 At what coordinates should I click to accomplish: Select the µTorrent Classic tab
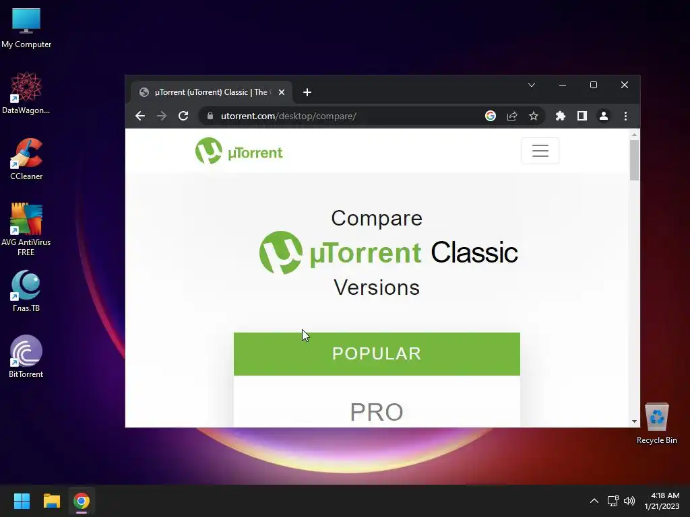point(212,92)
